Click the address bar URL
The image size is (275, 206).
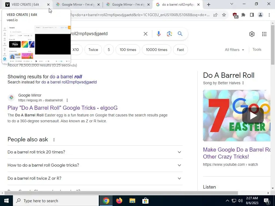click(139, 15)
